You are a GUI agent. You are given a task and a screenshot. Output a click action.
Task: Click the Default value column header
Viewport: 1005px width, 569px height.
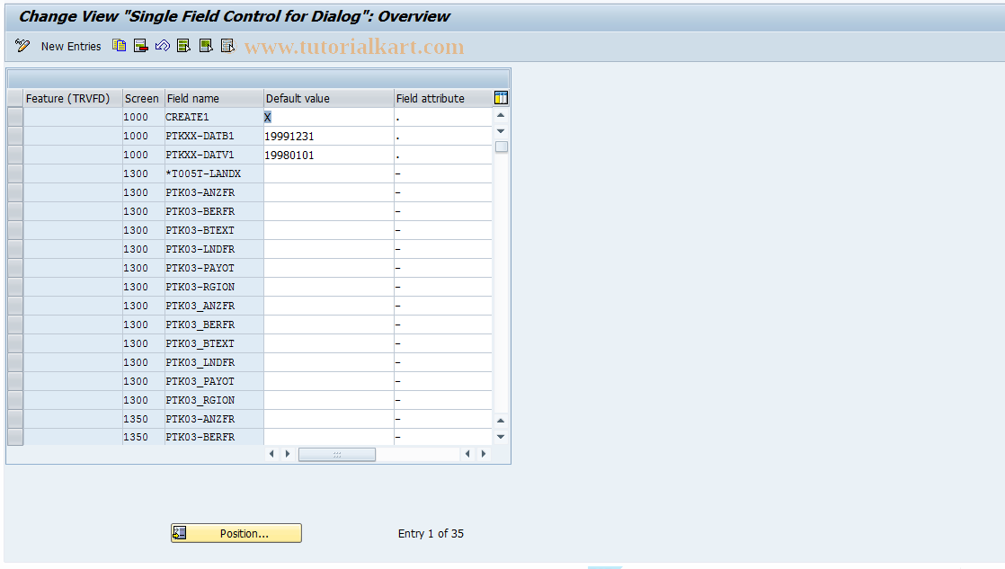pyautogui.click(x=329, y=99)
